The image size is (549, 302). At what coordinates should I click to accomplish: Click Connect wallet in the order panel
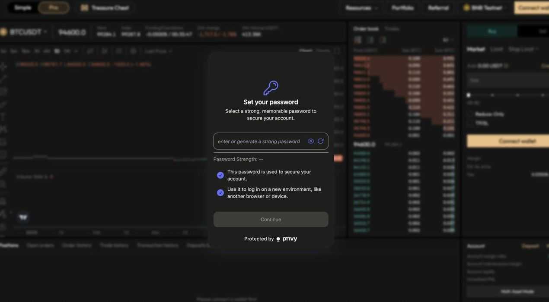508,141
